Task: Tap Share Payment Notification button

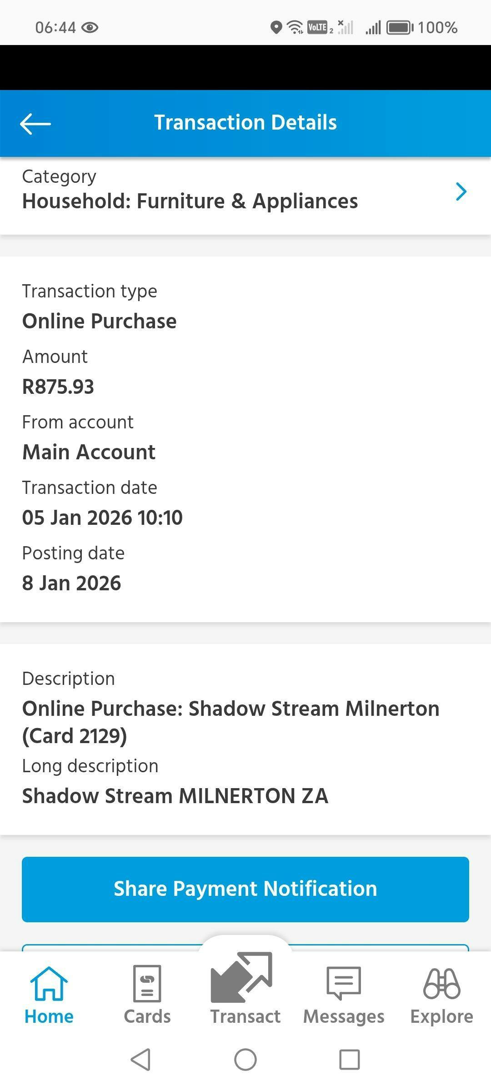Action: (245, 889)
